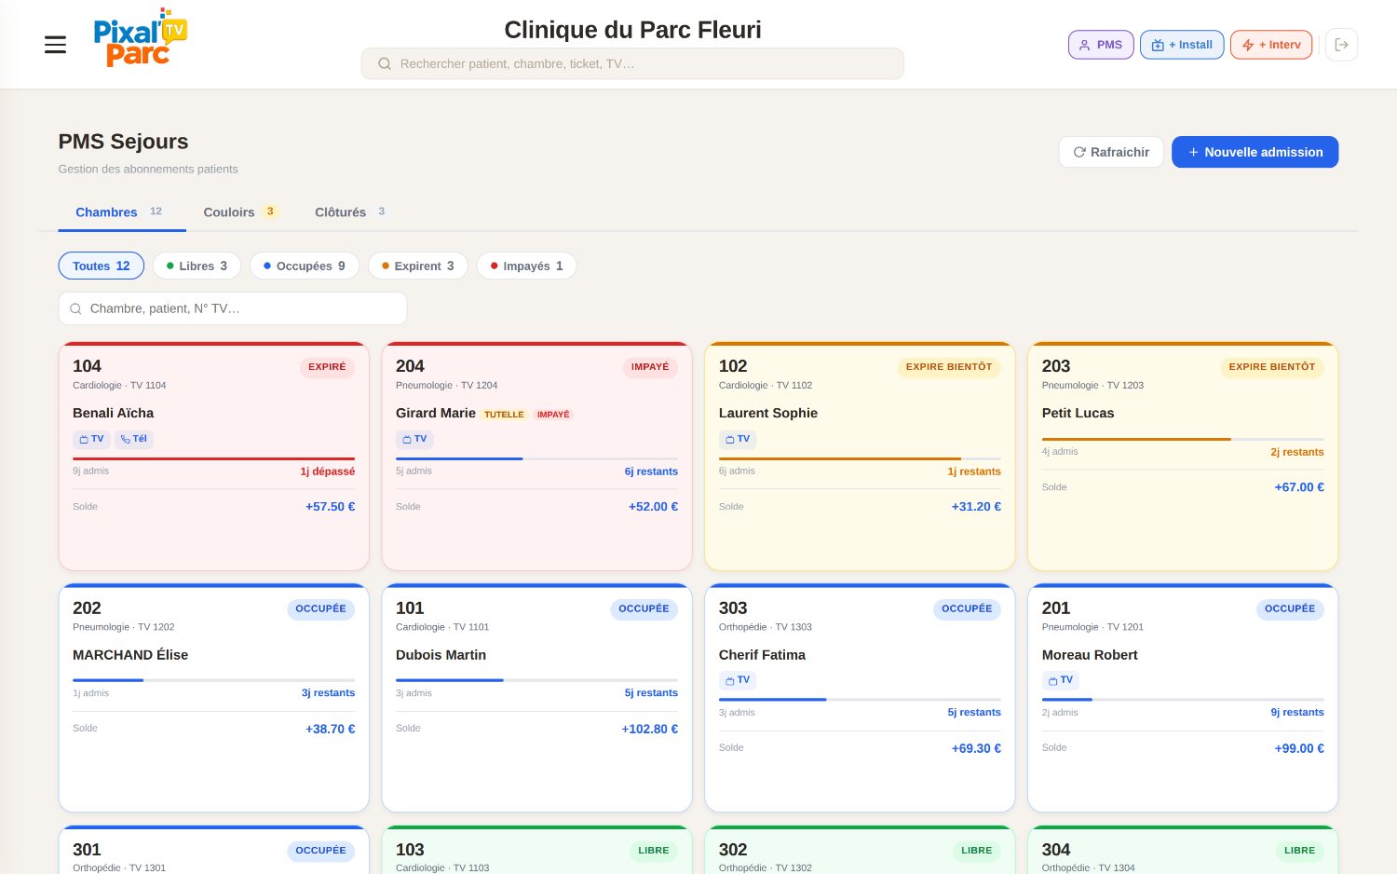Click the Rafraichir button
Viewport: 1397px width, 874px height.
pos(1111,152)
